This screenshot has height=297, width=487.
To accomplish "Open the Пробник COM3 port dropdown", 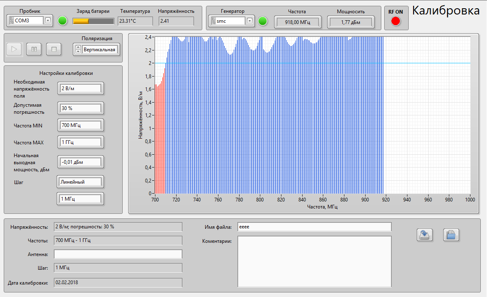I will (48, 20).
